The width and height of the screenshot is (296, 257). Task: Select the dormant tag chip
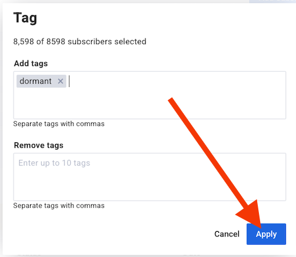[35, 81]
